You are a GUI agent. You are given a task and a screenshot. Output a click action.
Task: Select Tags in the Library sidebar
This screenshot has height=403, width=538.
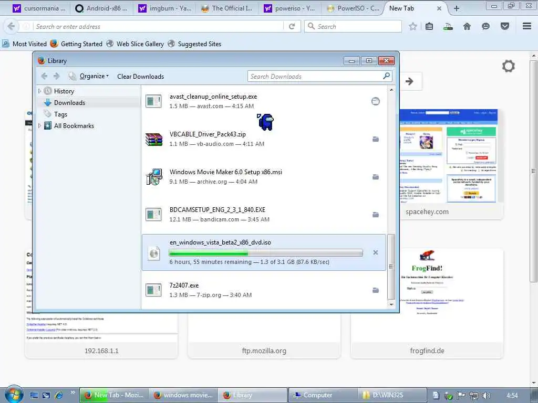click(61, 114)
